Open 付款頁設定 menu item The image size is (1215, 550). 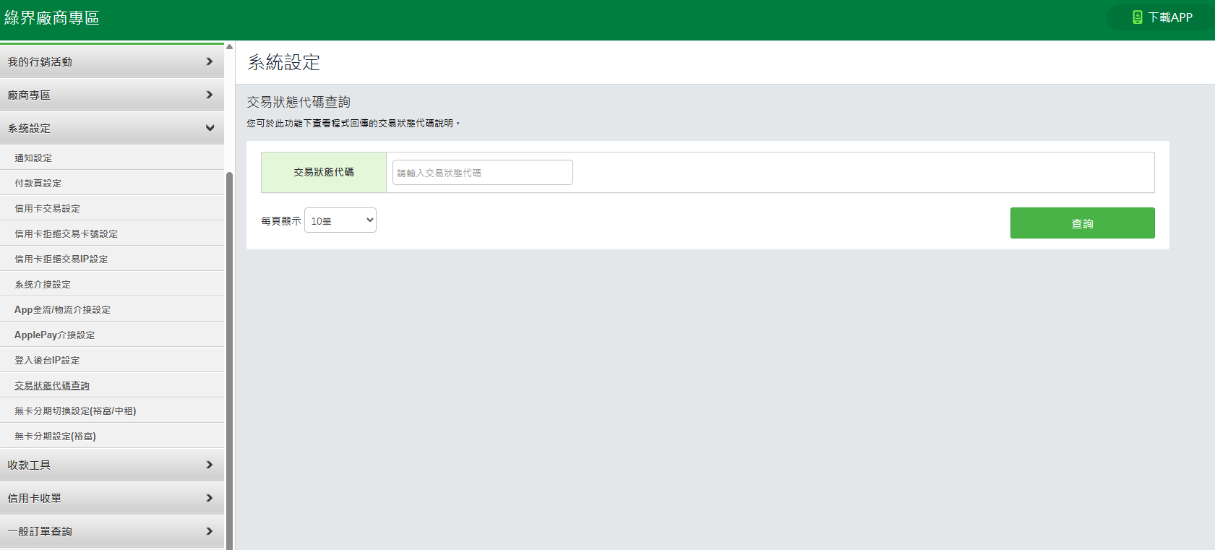[38, 184]
